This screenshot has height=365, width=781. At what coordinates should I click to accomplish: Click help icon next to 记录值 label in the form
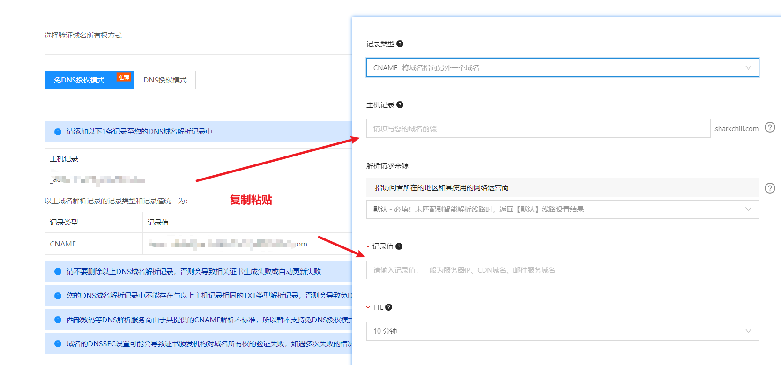399,246
